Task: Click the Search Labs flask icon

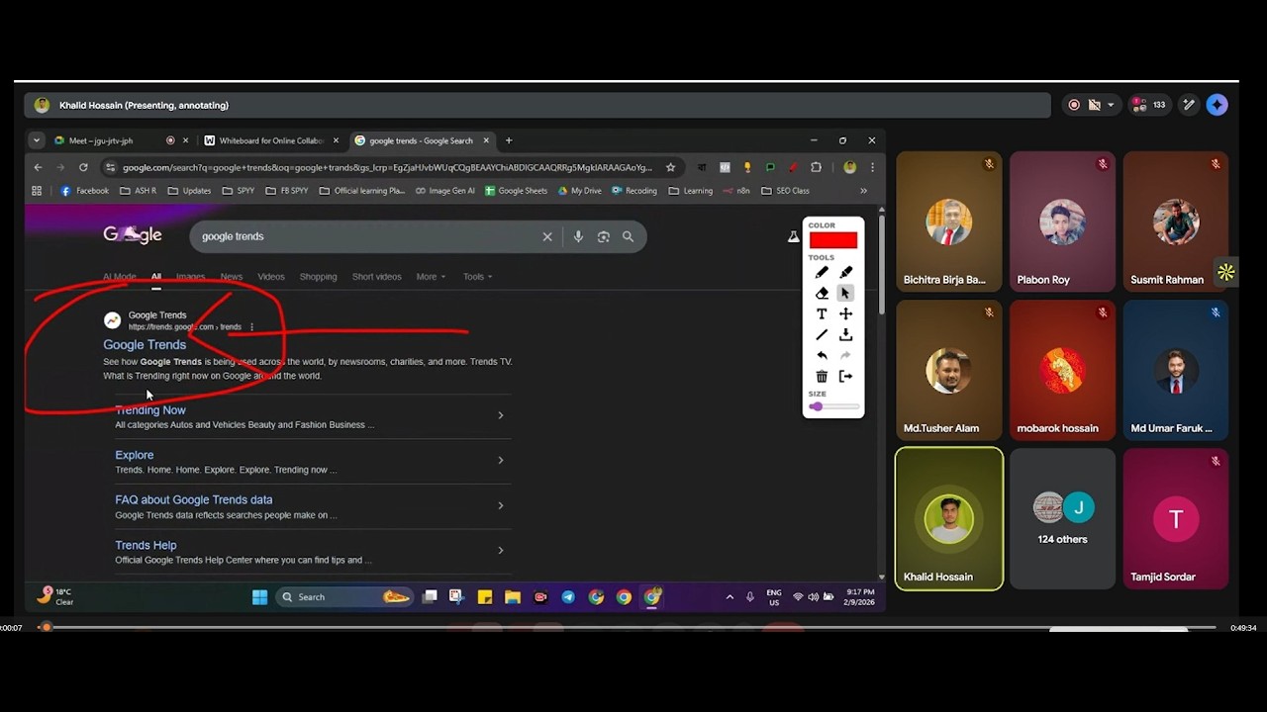Action: [x=793, y=236]
